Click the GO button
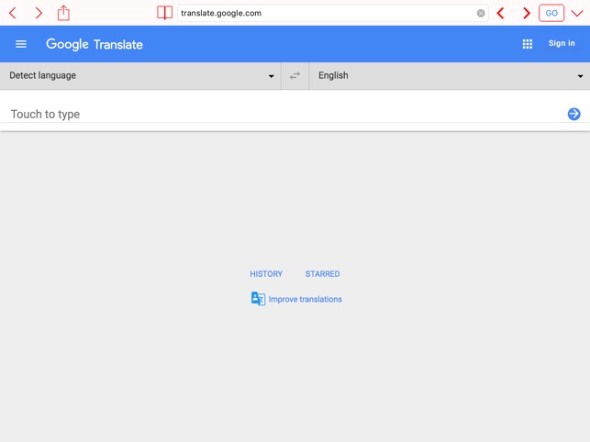The height and width of the screenshot is (442, 590). (x=551, y=13)
